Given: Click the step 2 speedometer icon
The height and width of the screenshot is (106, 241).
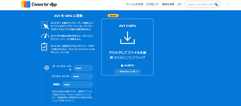Looking at the screenshot, I should point(45,36).
